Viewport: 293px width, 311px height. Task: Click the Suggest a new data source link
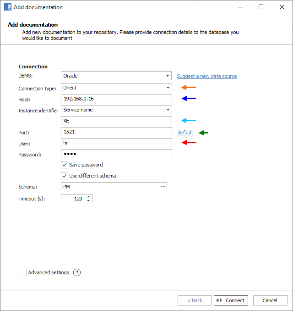pos(207,76)
